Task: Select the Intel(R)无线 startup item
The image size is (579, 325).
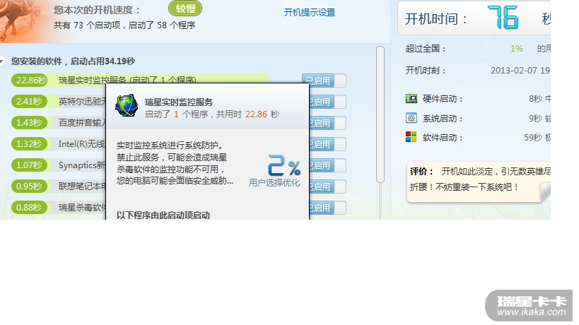Action: (x=82, y=144)
